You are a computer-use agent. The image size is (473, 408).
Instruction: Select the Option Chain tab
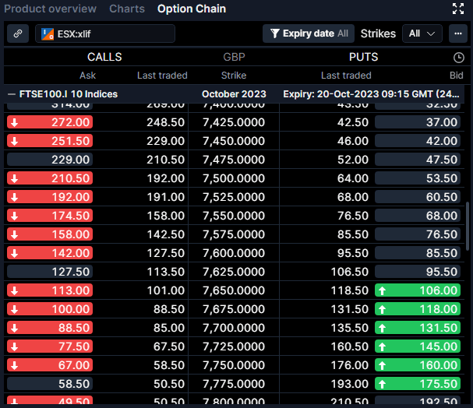point(192,9)
